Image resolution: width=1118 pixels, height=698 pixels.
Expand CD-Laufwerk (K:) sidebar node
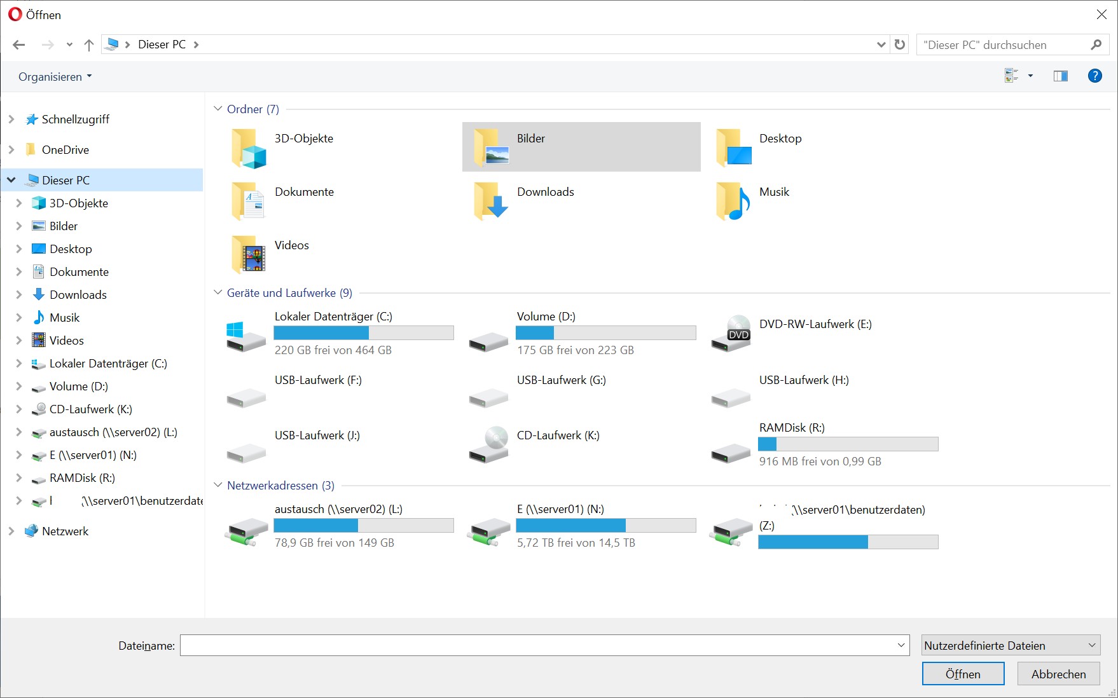coord(19,409)
